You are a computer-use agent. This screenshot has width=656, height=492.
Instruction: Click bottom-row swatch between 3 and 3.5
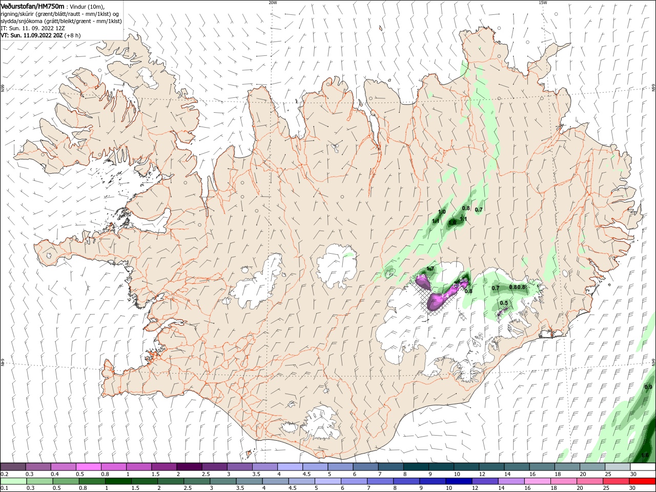223,481
